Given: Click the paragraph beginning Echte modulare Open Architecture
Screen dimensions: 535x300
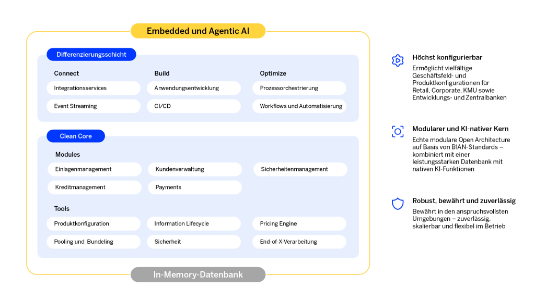Looking at the screenshot, I should 461,154.
